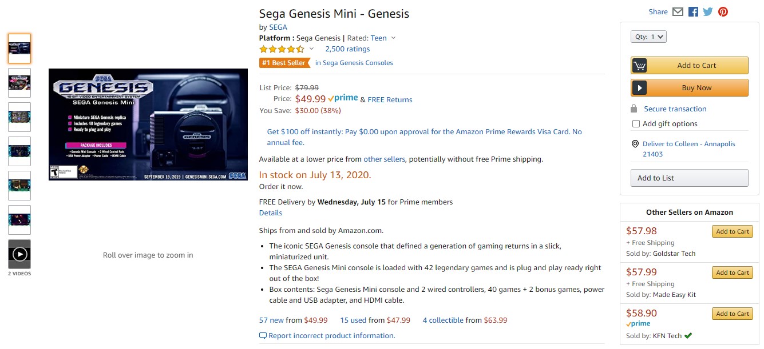Click the Add to List button
Viewport: 764px width, 349px height.
[x=689, y=178]
